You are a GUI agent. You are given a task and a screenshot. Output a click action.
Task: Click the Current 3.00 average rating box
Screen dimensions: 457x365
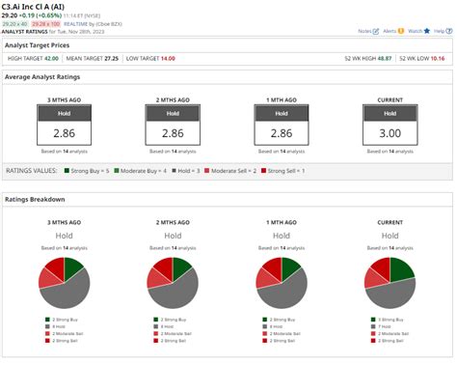point(390,125)
